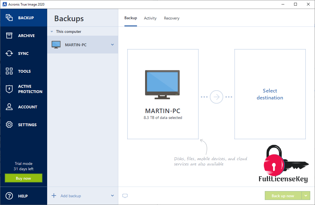Open the Archive box icon
Image resolution: width=315 pixels, height=205 pixels.
(x=9, y=35)
